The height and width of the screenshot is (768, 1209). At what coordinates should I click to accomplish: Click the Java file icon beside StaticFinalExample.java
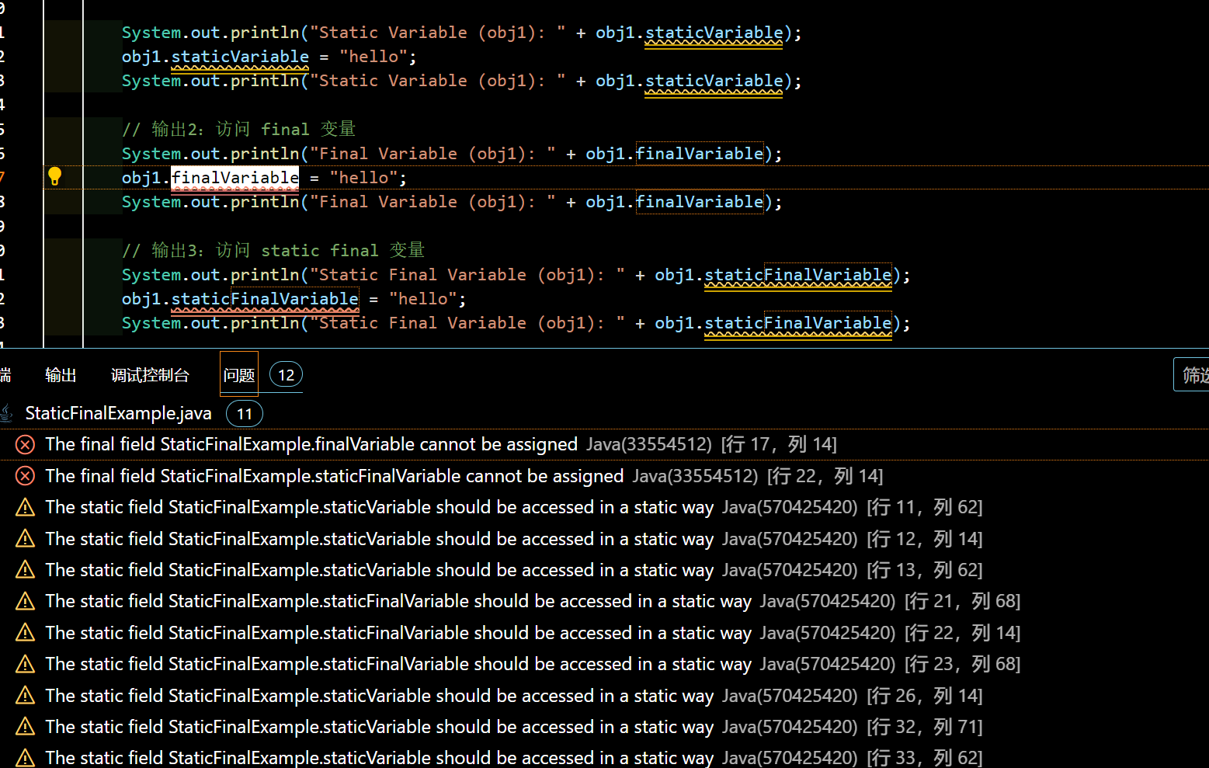pyautogui.click(x=6, y=413)
